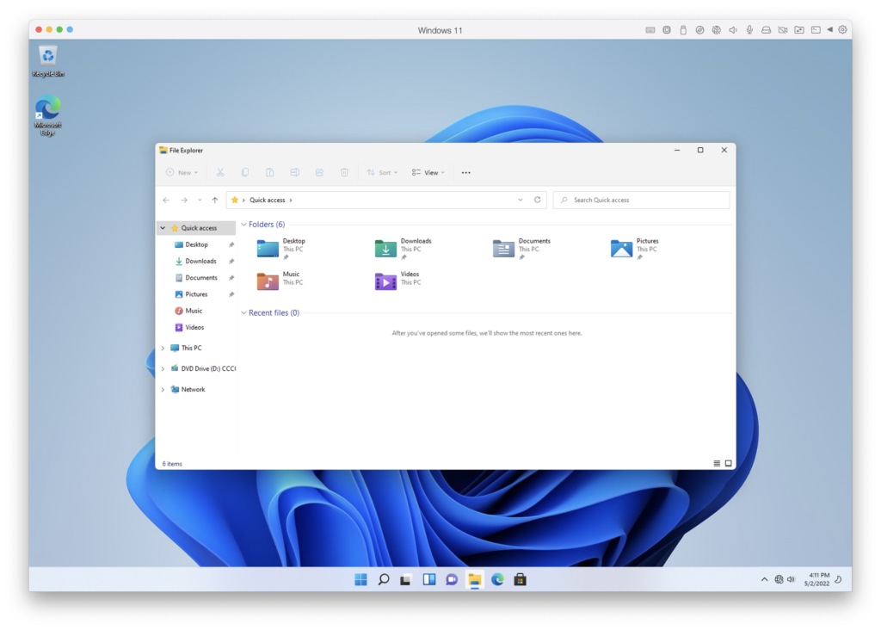Click the Windows Start button on taskbar
Screen dimensions: 881x630
pos(361,579)
